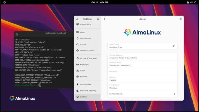Open Activities via the top bar AlmaLinux logo
This screenshot has width=199, height=112.
pos(5,2)
